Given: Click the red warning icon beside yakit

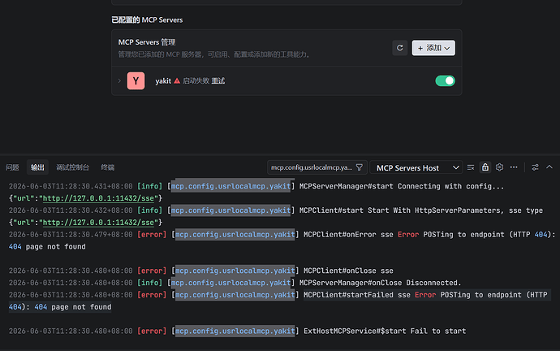Looking at the screenshot, I should point(177,80).
